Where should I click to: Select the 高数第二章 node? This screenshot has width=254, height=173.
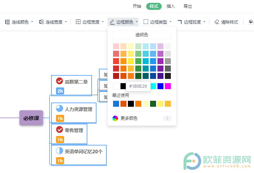pos(72,86)
